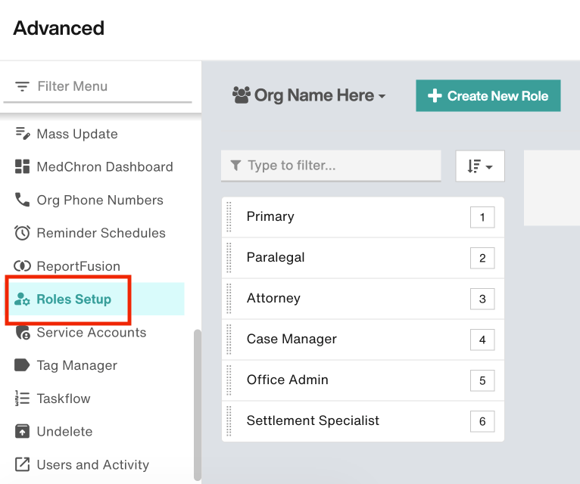
Task: Grab the drag handle of the Paralegal role
Action: [229, 258]
